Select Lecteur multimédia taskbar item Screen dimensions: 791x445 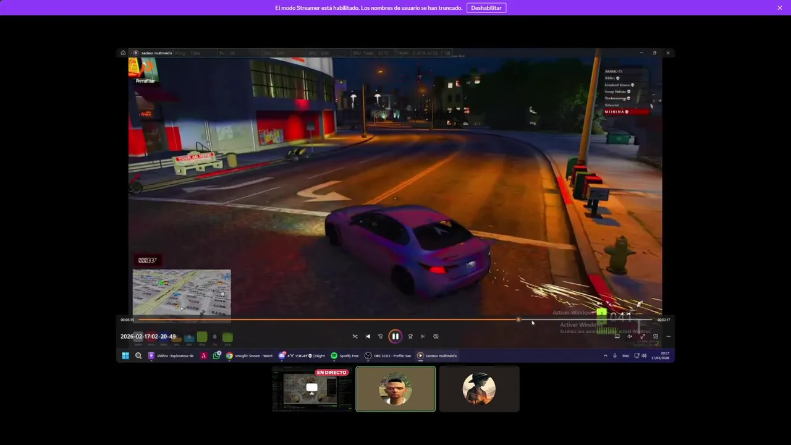pyautogui.click(x=437, y=355)
